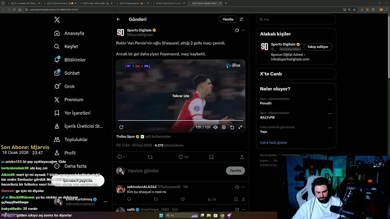The image size is (390, 219).
Task: Open the more options menu on the Sports Digitale post
Action: coord(243,30)
